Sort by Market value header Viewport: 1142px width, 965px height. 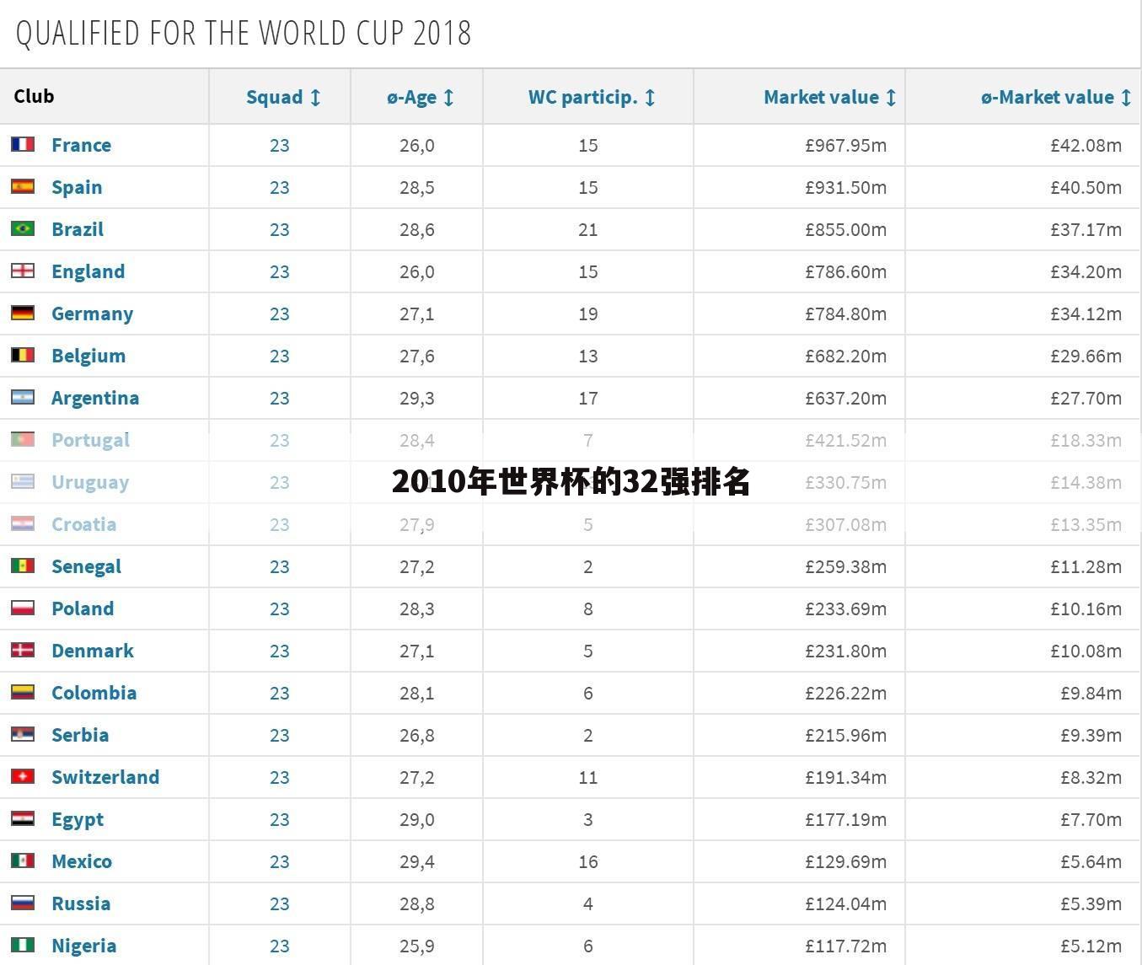829,97
